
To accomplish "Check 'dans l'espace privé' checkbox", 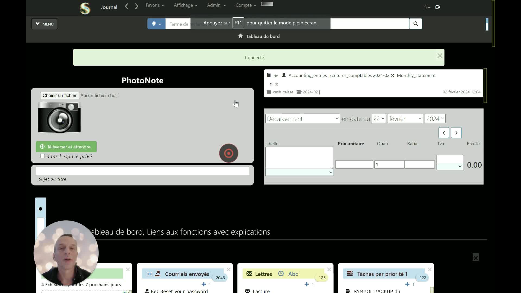I will (x=43, y=156).
